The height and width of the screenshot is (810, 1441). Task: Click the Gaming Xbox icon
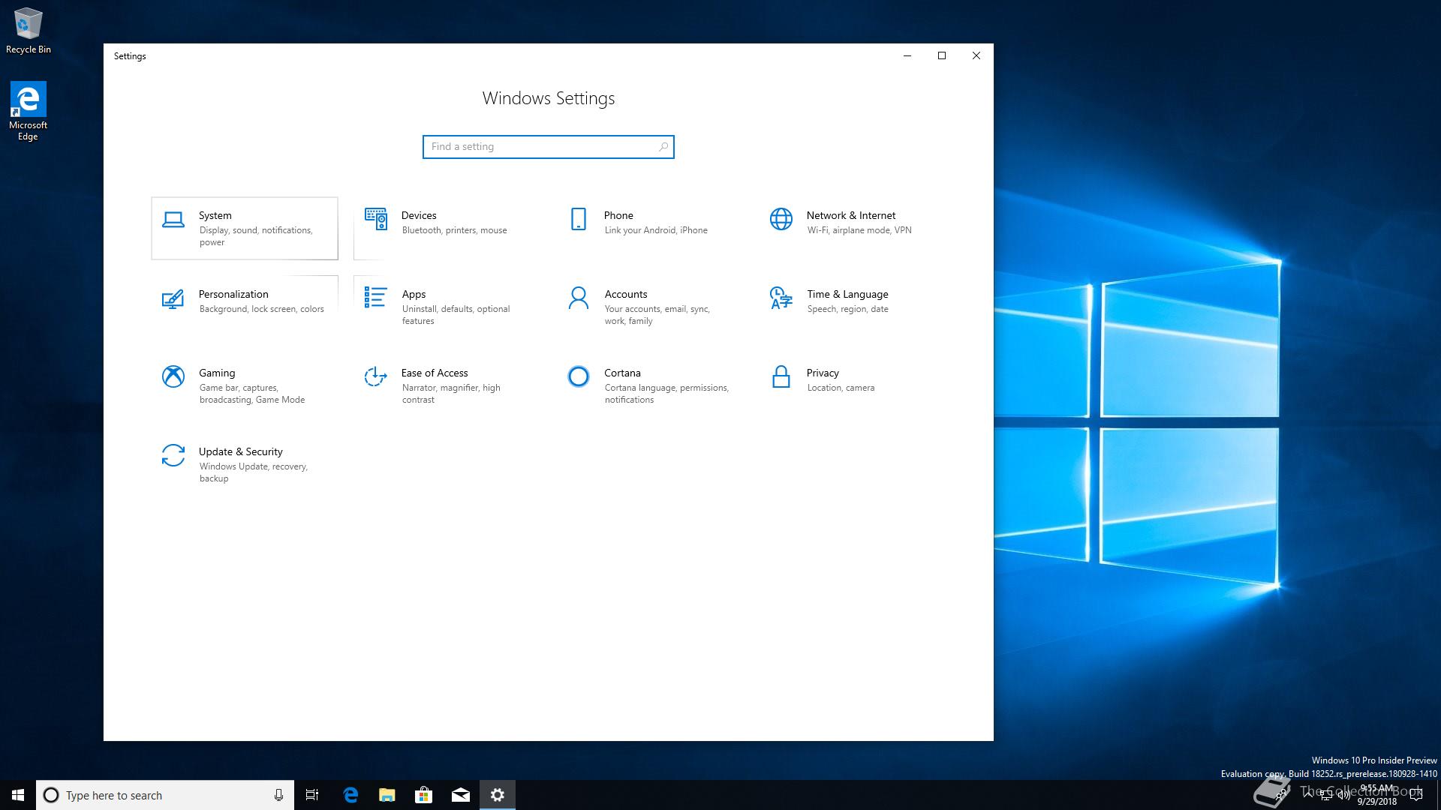coord(173,376)
